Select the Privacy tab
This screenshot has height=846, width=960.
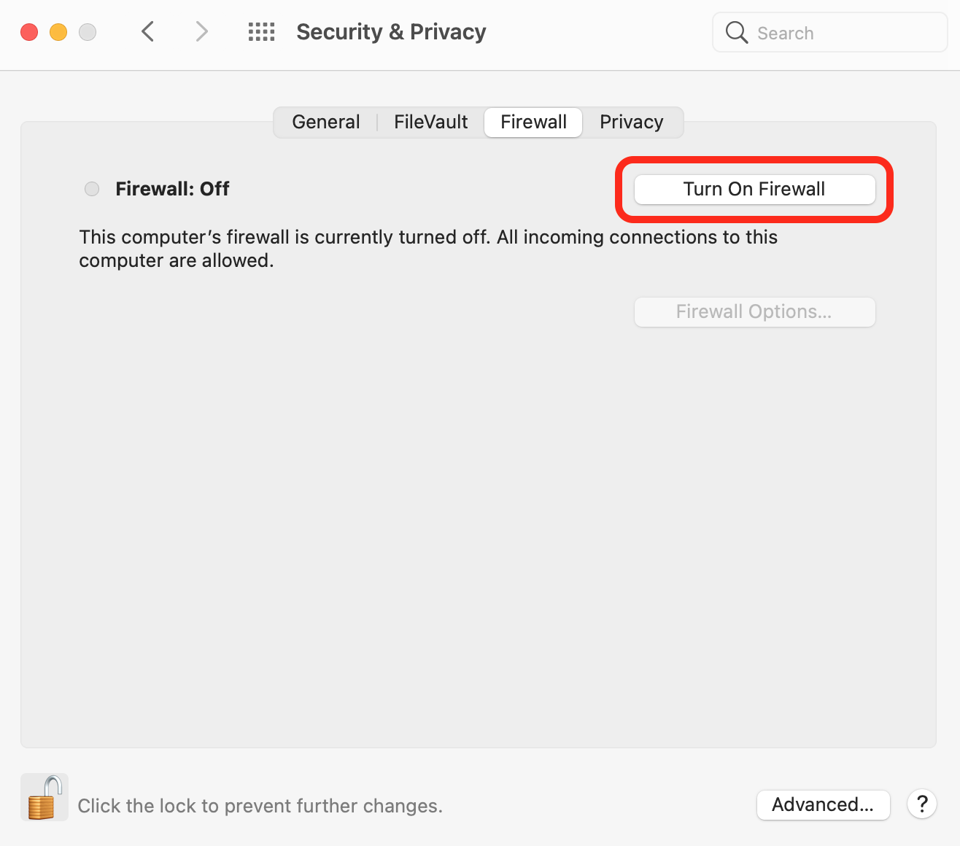click(631, 122)
